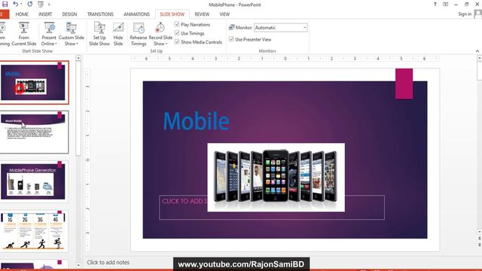482x271 pixels.
Task: Click thumbnail pane scroll down arrow
Action: point(78,265)
